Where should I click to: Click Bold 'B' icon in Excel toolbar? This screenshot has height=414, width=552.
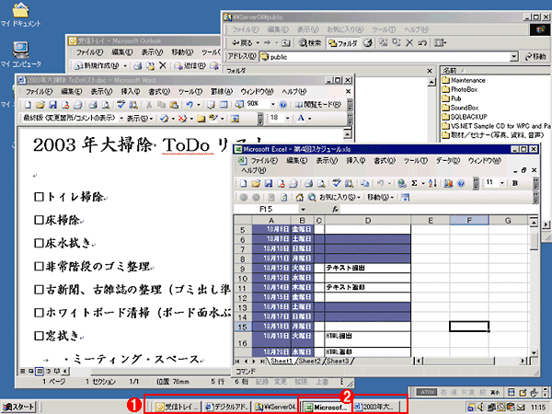pyautogui.click(x=515, y=183)
